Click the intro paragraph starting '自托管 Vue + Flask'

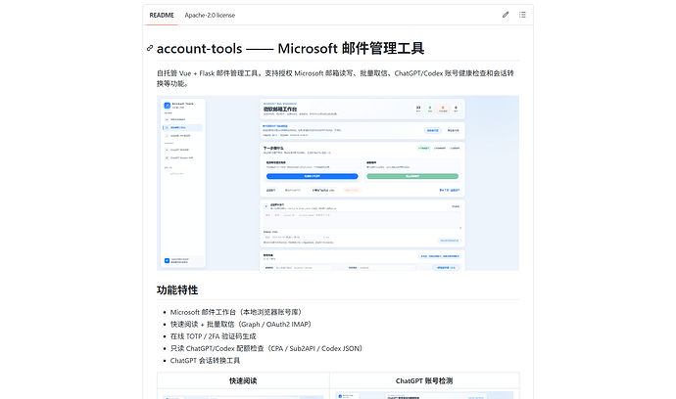click(335, 78)
